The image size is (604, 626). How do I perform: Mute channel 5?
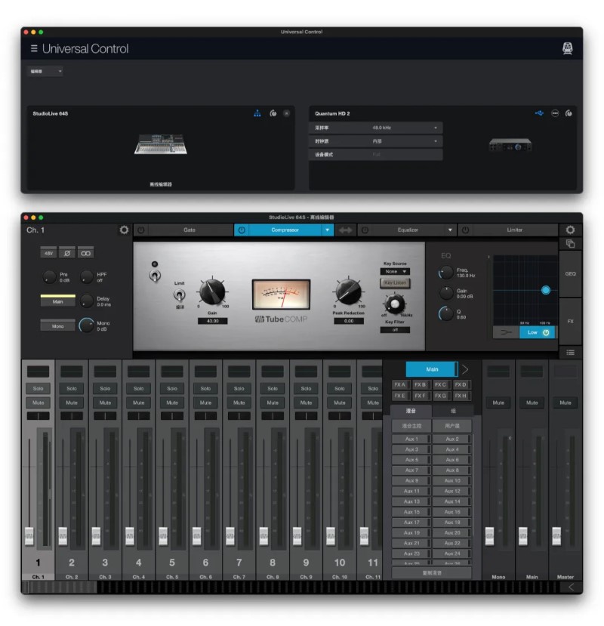172,402
